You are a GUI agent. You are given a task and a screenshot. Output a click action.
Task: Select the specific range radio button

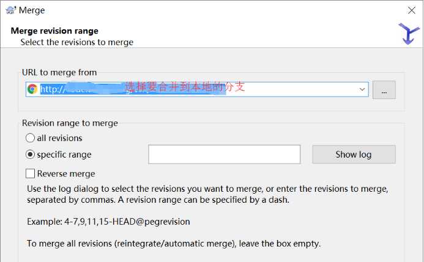click(30, 155)
